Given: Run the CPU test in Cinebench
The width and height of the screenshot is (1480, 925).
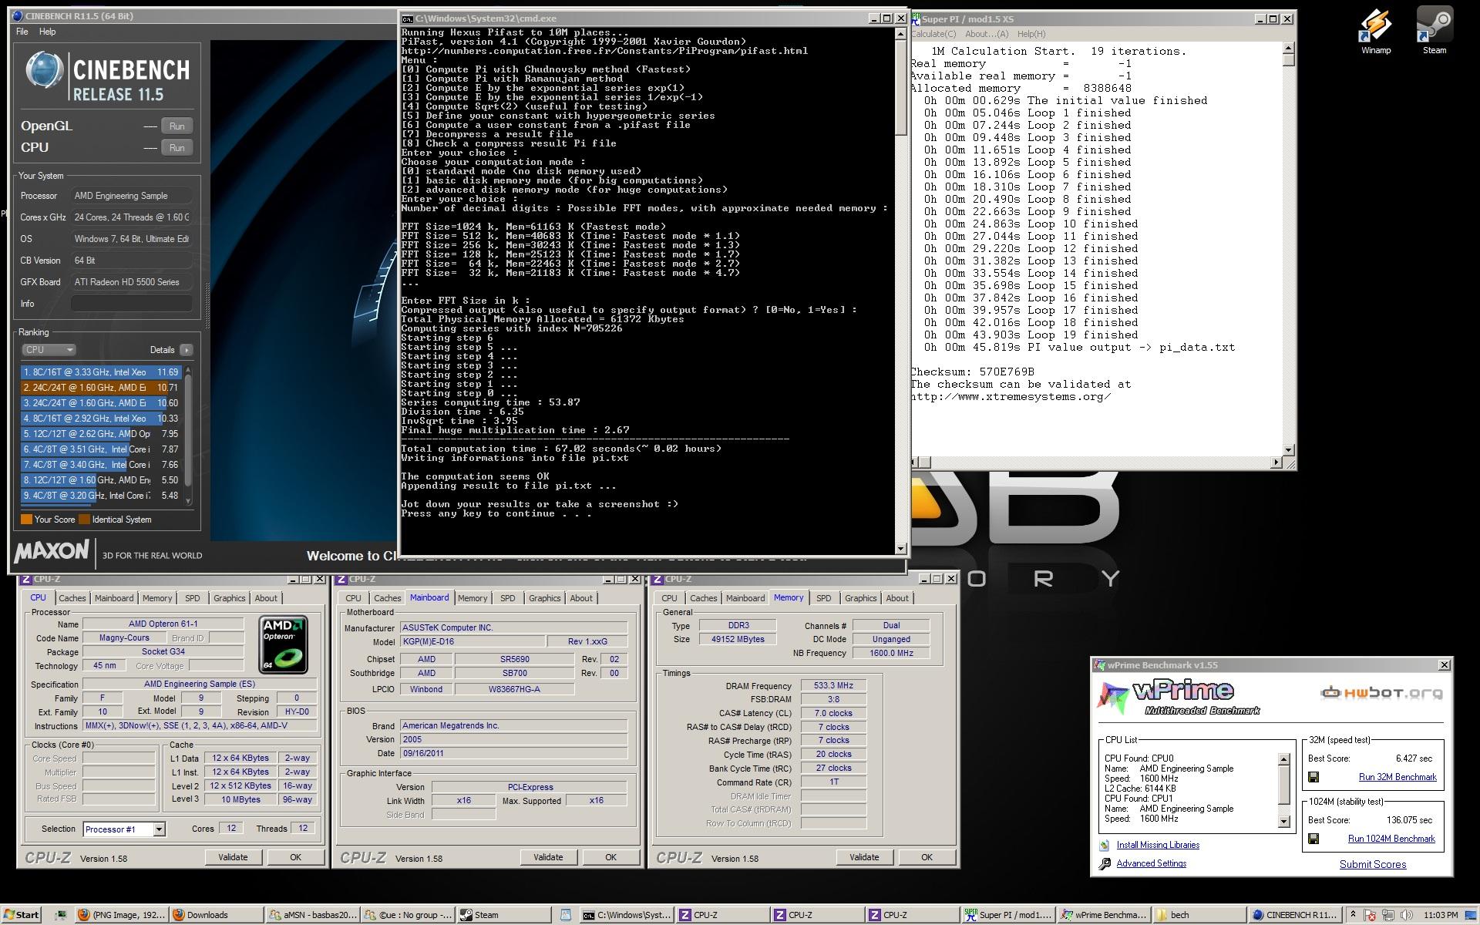Looking at the screenshot, I should pyautogui.click(x=177, y=147).
